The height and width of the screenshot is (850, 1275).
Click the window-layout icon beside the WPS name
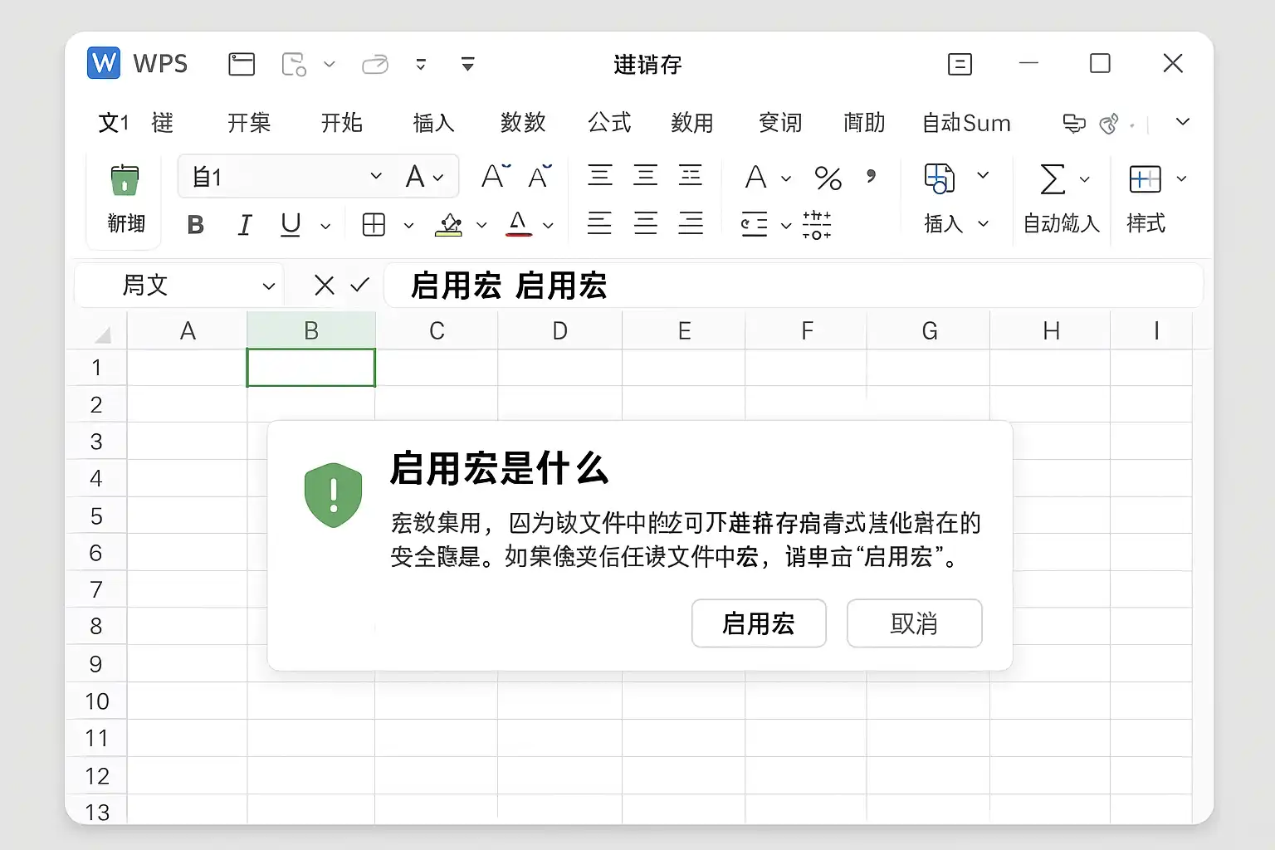pos(242,64)
